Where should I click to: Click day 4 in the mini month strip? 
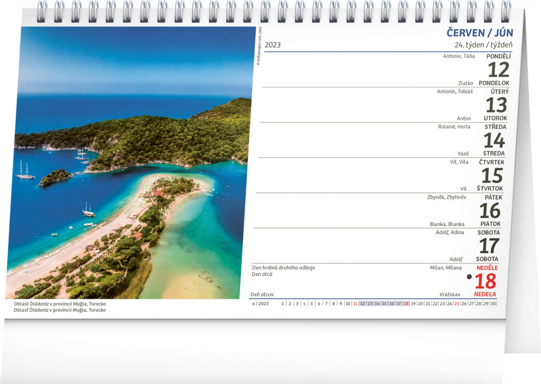coord(304,304)
